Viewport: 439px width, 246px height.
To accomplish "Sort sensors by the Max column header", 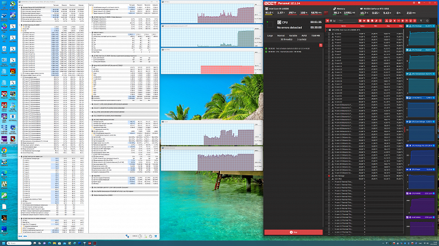I will tap(401, 26).
